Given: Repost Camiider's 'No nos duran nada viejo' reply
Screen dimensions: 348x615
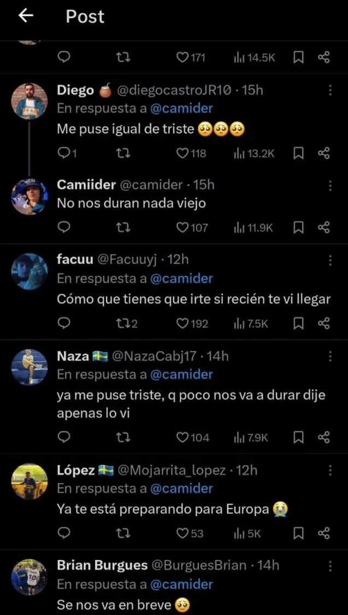Looking at the screenshot, I should (123, 227).
